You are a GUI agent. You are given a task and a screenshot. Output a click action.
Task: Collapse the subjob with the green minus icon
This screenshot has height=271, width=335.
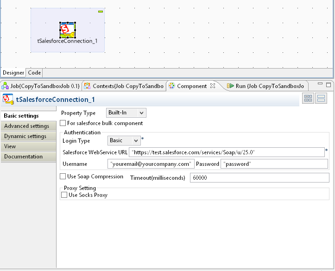(x=101, y=12)
